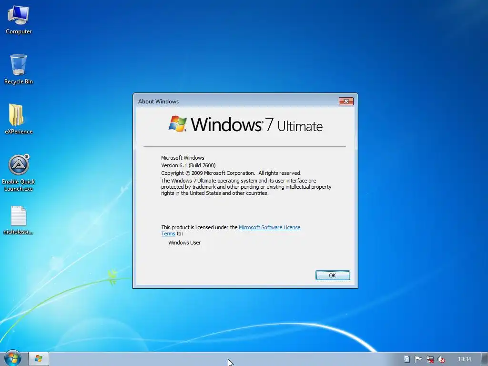Open the Computer desktop icon
Viewport: 488px width, 366px height.
(x=19, y=20)
